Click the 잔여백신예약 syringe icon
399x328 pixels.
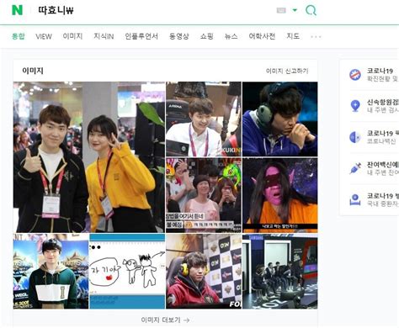point(355,168)
